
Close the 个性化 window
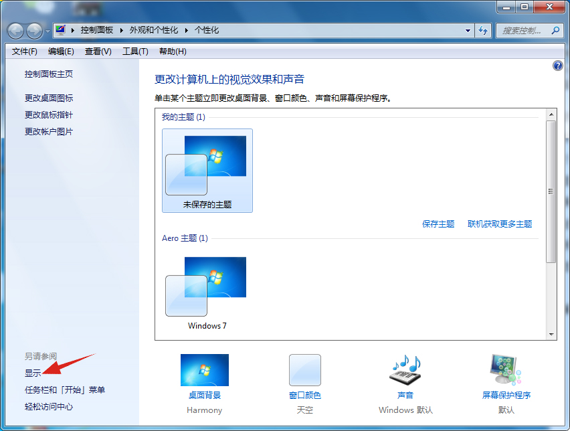(549, 7)
